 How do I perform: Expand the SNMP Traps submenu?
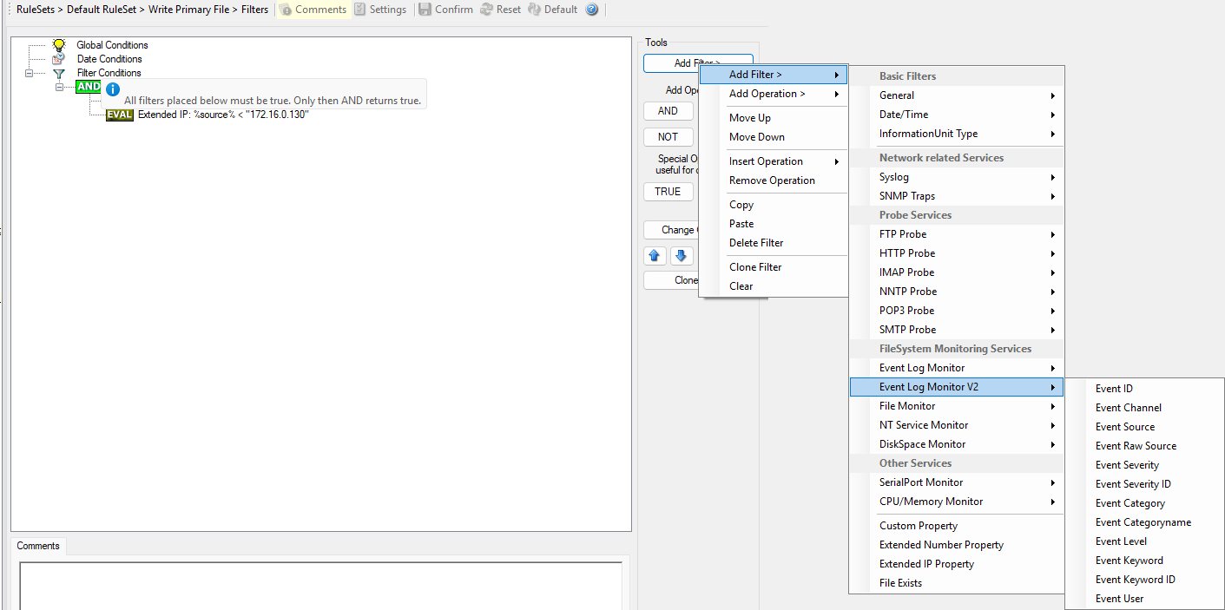[x=957, y=196]
